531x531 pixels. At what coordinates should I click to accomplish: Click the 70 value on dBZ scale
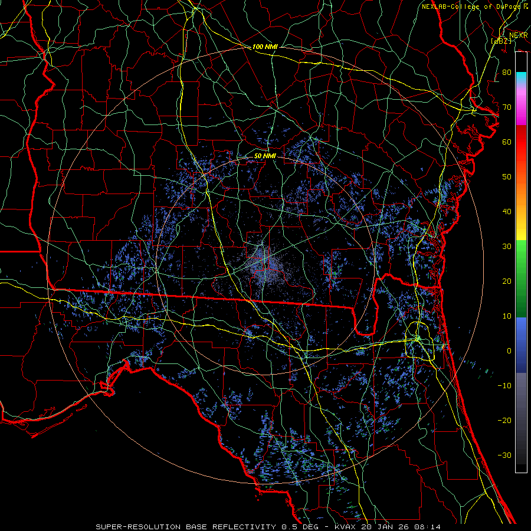coord(507,107)
